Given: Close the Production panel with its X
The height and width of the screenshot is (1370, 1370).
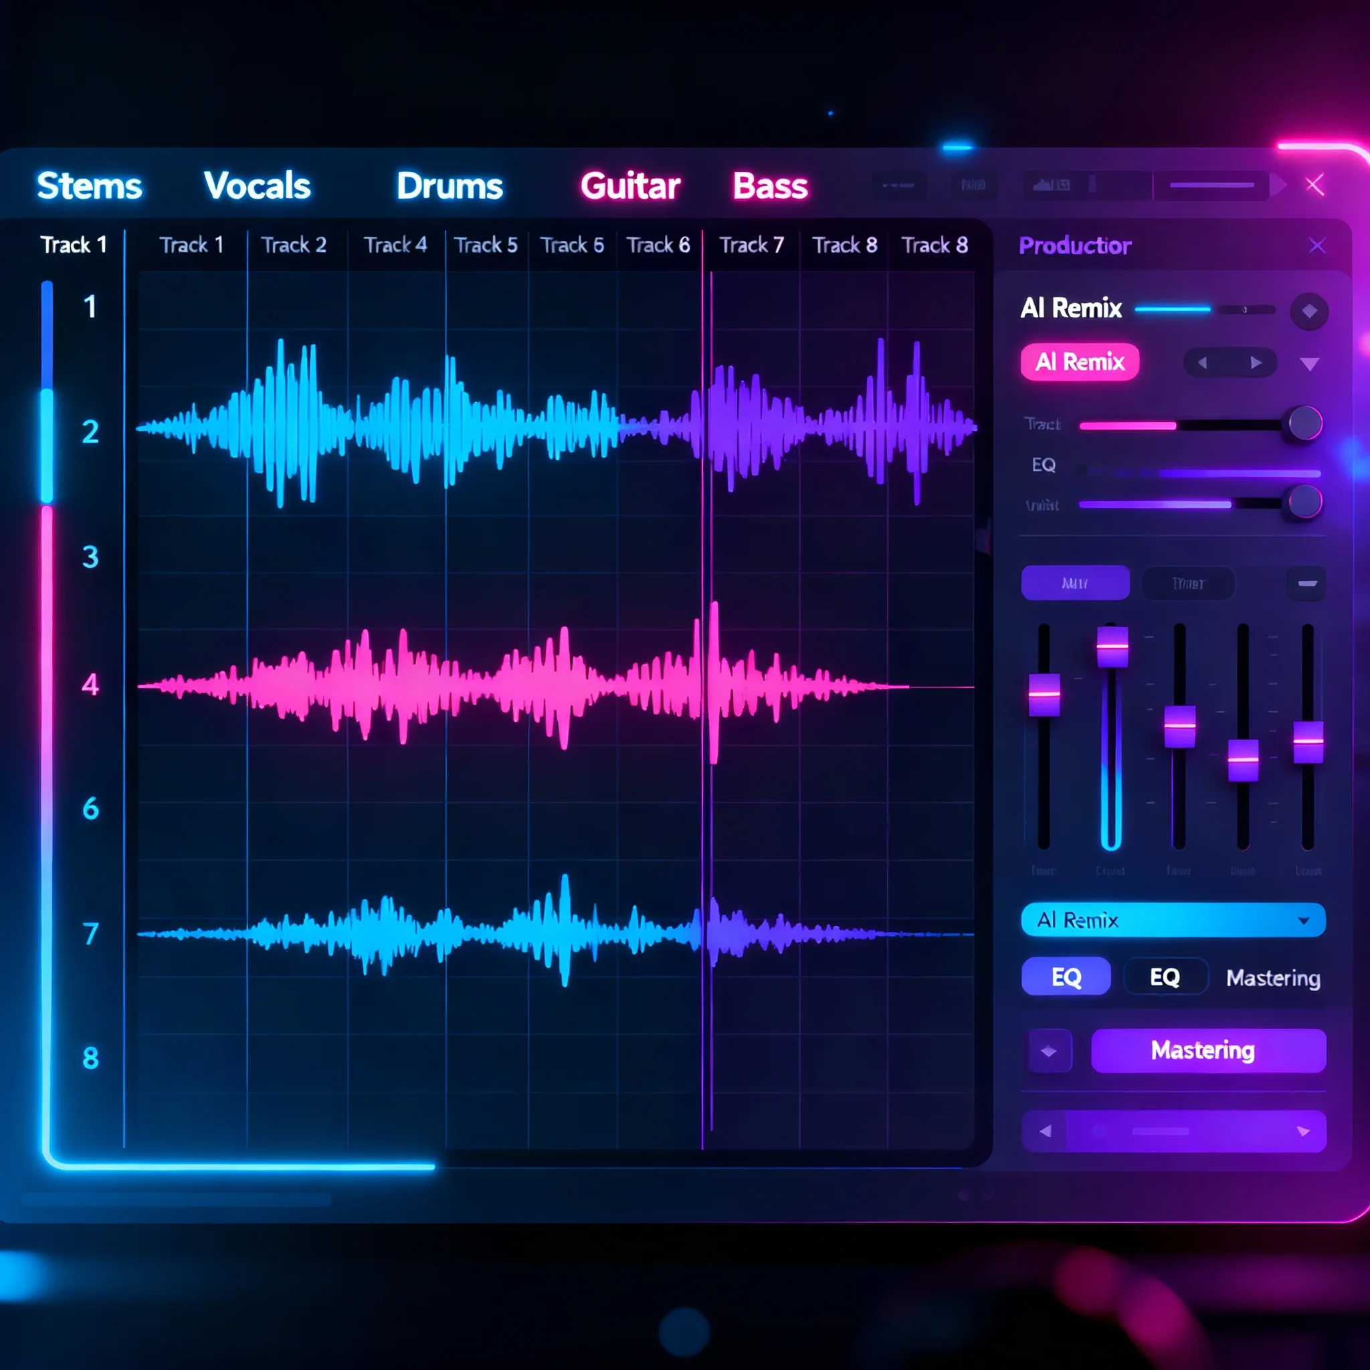Looking at the screenshot, I should tap(1316, 246).
